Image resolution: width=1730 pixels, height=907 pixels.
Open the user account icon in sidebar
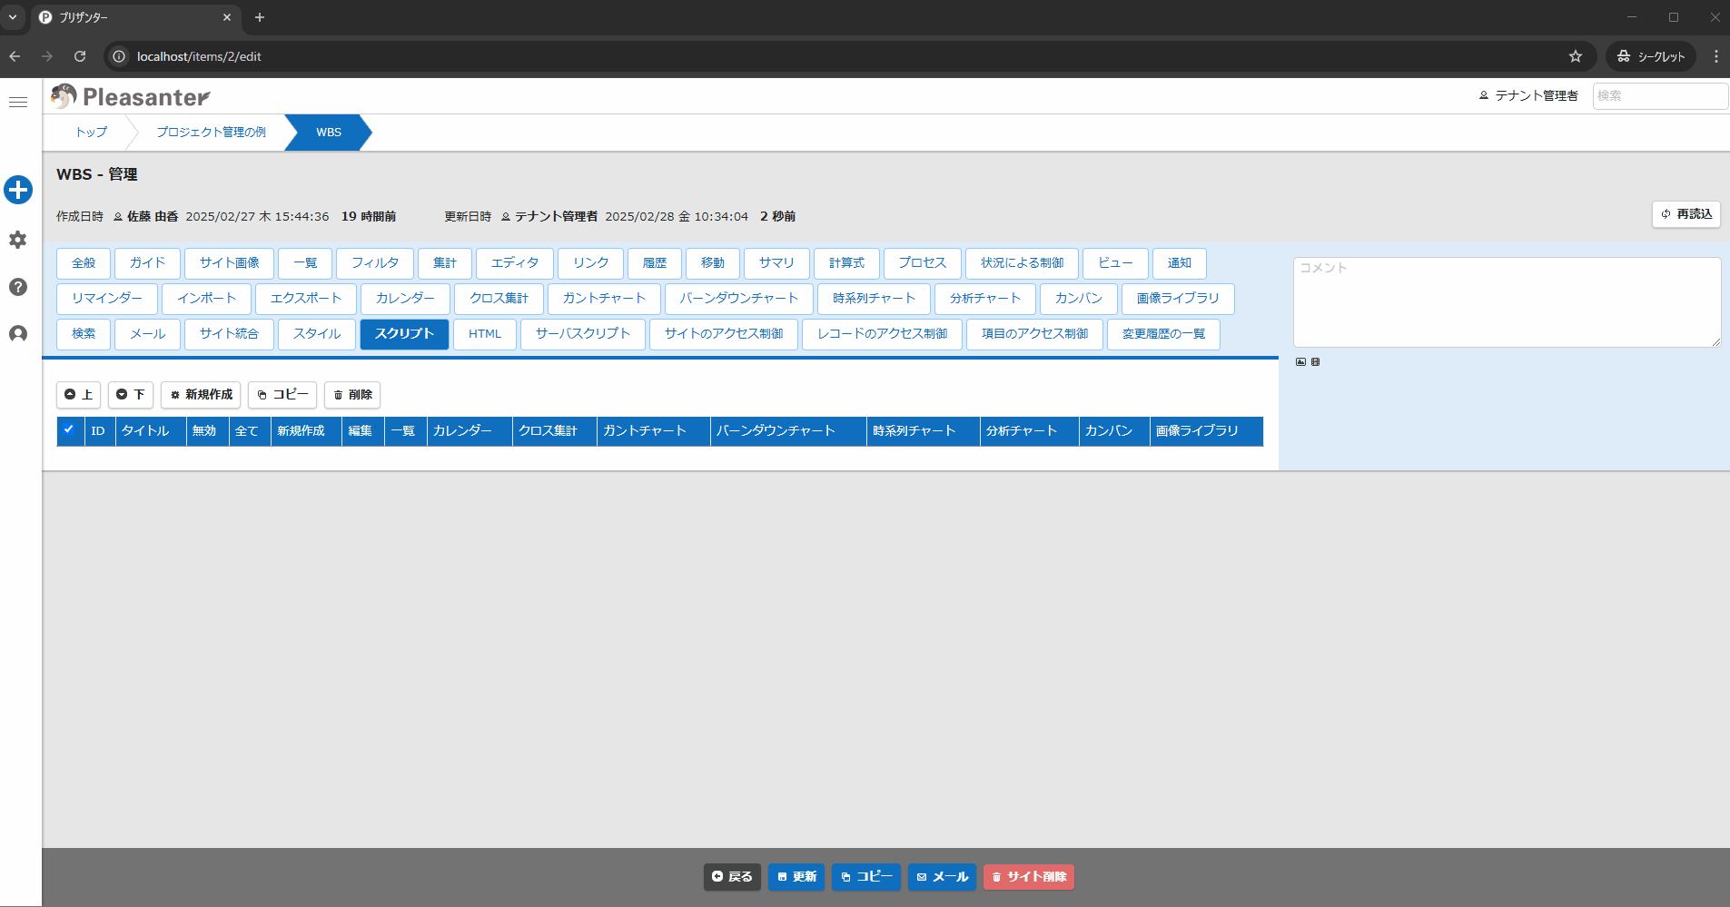18,334
